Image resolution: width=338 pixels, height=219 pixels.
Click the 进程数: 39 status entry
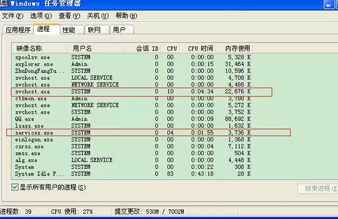[16, 212]
